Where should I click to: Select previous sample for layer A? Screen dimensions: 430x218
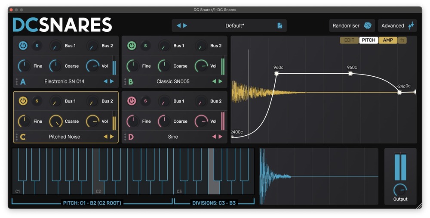[105, 81]
